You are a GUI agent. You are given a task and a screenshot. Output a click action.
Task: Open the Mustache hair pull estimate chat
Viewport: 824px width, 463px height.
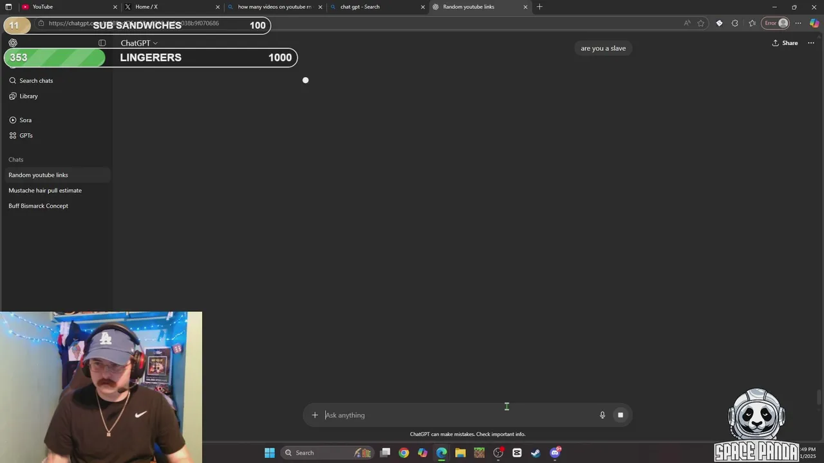tap(56, 190)
